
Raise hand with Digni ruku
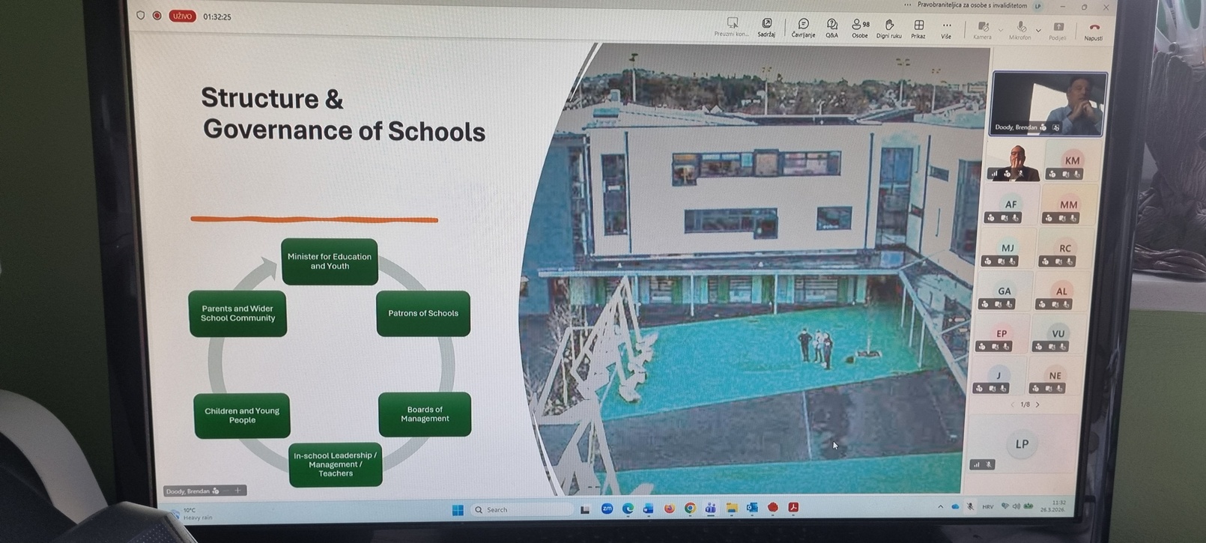point(889,28)
